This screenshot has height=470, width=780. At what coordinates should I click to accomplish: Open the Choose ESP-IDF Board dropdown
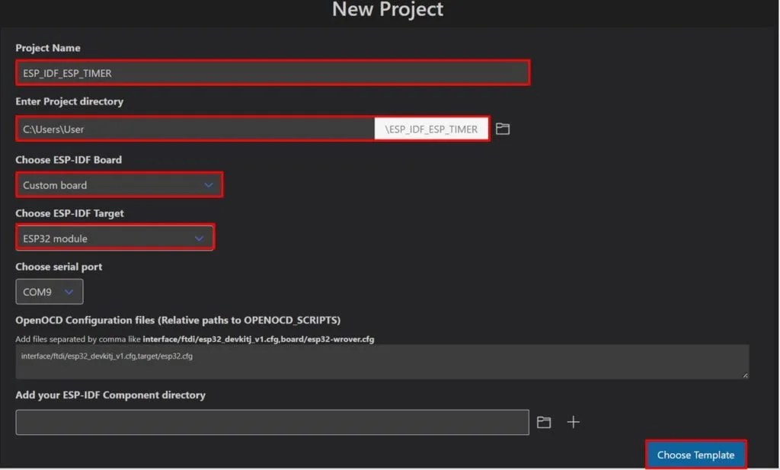coord(118,184)
